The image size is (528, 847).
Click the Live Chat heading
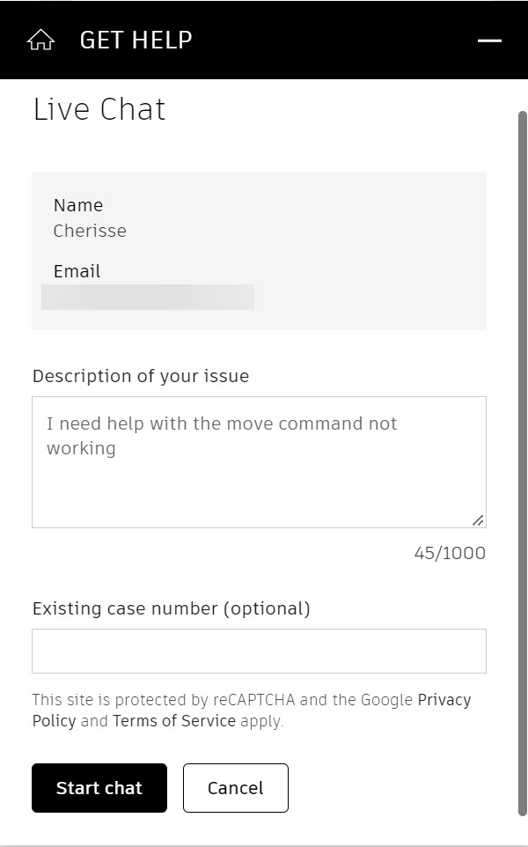(99, 109)
